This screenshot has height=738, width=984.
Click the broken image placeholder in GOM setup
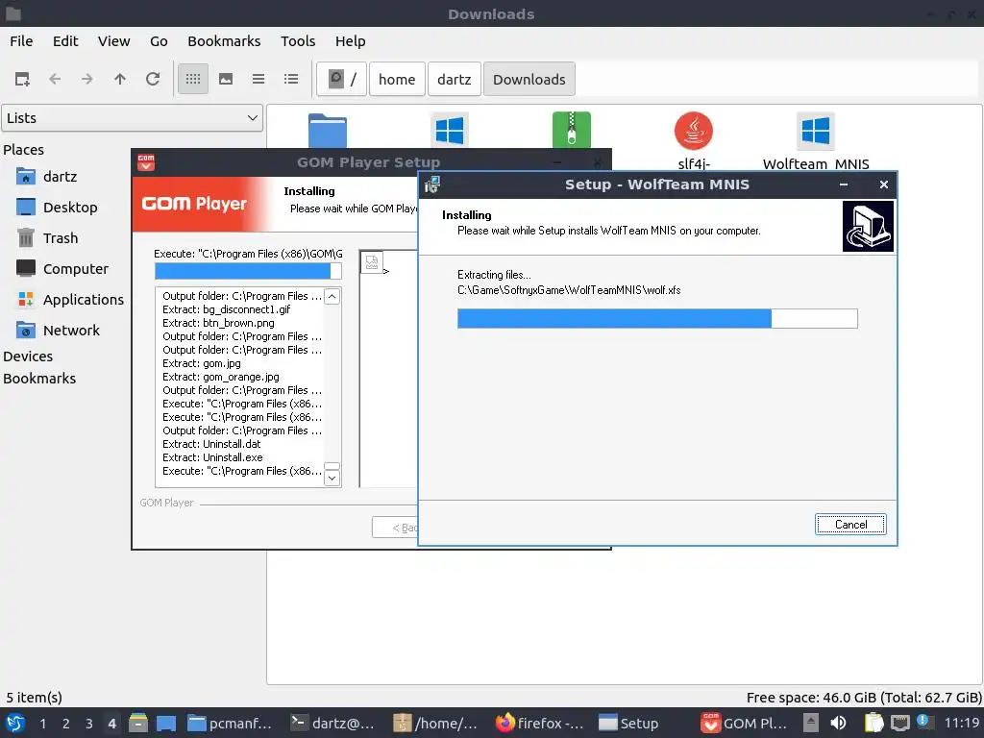(x=372, y=262)
